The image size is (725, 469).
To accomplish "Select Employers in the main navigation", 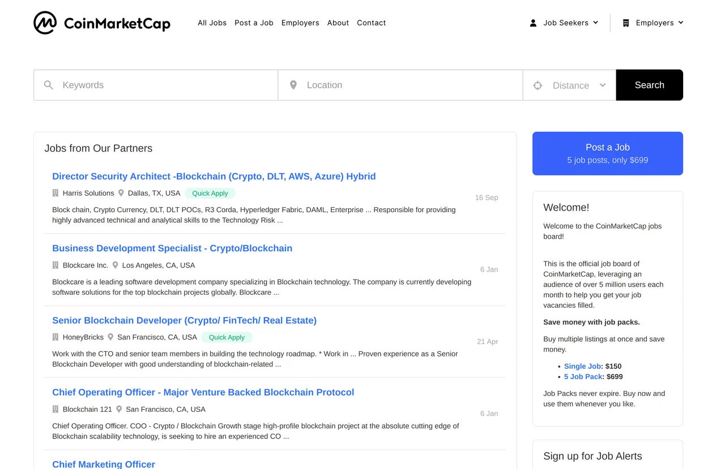I will pos(300,23).
